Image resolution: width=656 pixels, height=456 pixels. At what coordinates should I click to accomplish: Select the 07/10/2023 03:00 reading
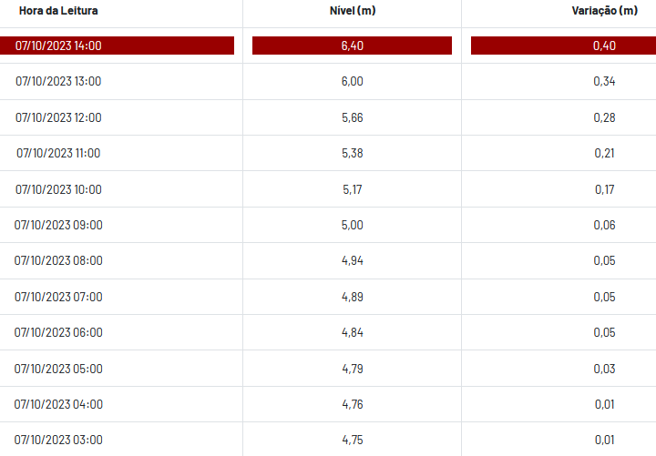58,440
